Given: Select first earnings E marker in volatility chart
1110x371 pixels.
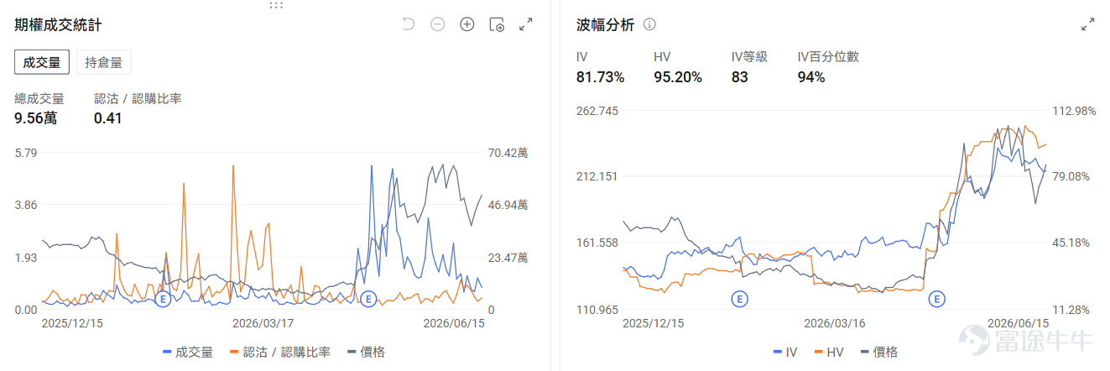Looking at the screenshot, I should pyautogui.click(x=739, y=298).
